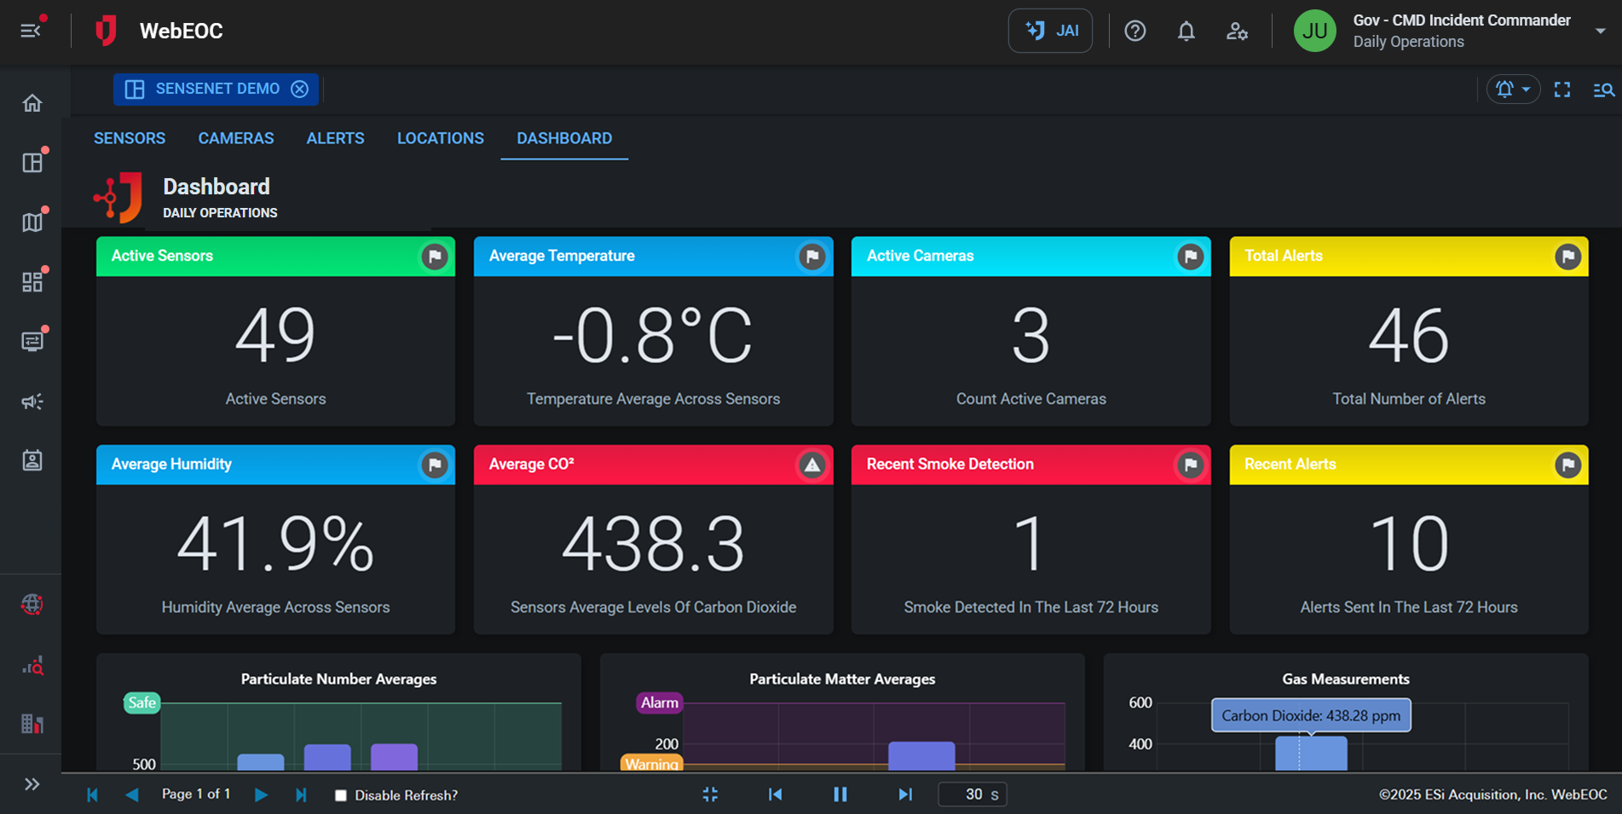This screenshot has height=814, width=1622.
Task: Open the megaphone announcements sidebar icon
Action: 32,401
